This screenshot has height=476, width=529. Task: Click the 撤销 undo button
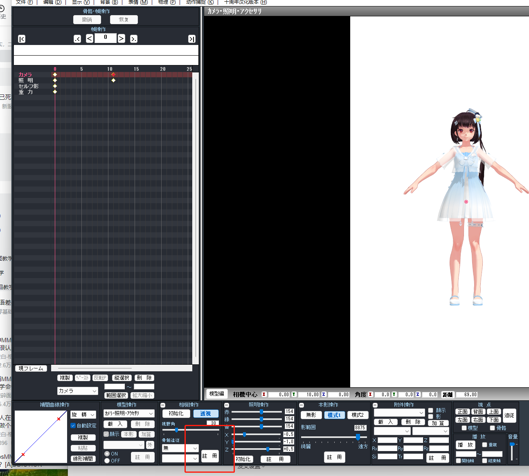coord(87,19)
